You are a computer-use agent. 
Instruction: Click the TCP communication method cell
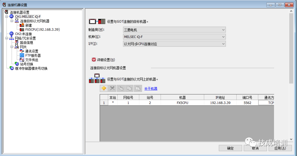[x=266, y=103]
